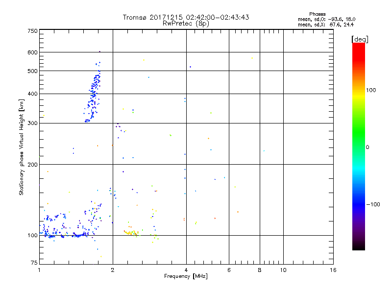The image size is (392, 294).
Task: Click the y-axis tick label '500'
Action: (32, 71)
